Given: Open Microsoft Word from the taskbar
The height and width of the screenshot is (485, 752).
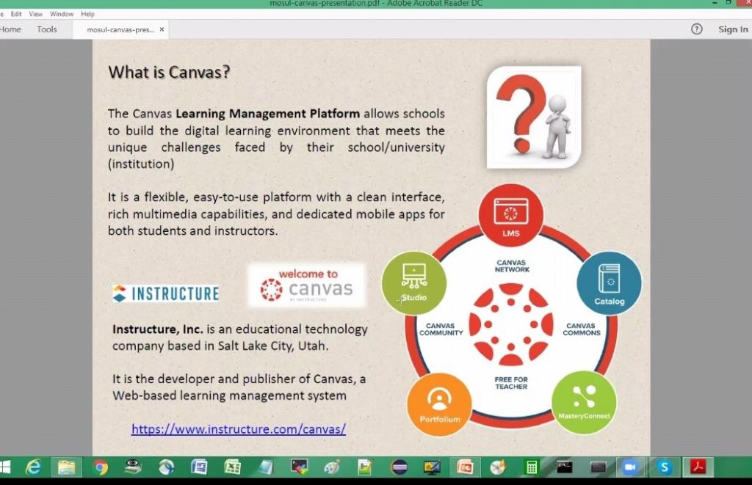Looking at the screenshot, I should pos(199,467).
